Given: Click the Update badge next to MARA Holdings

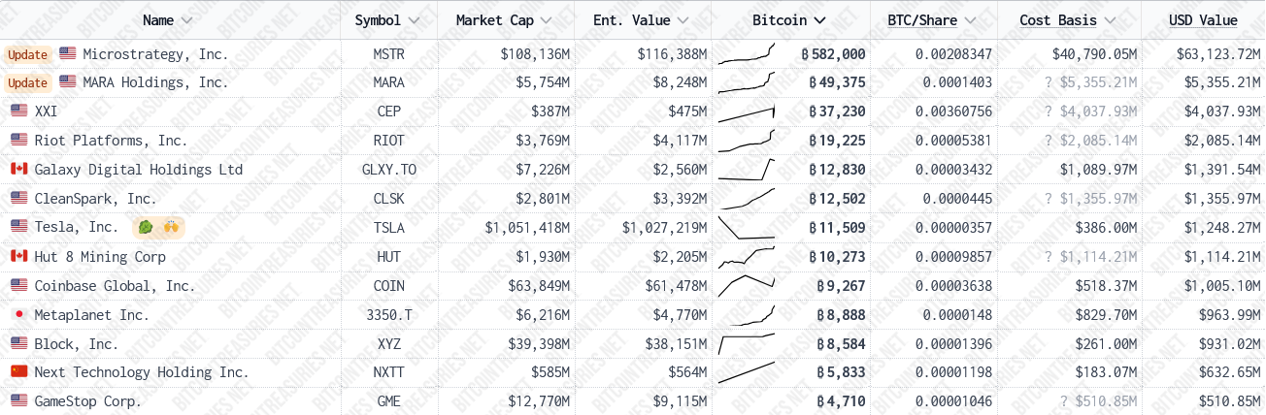Looking at the screenshot, I should point(27,83).
